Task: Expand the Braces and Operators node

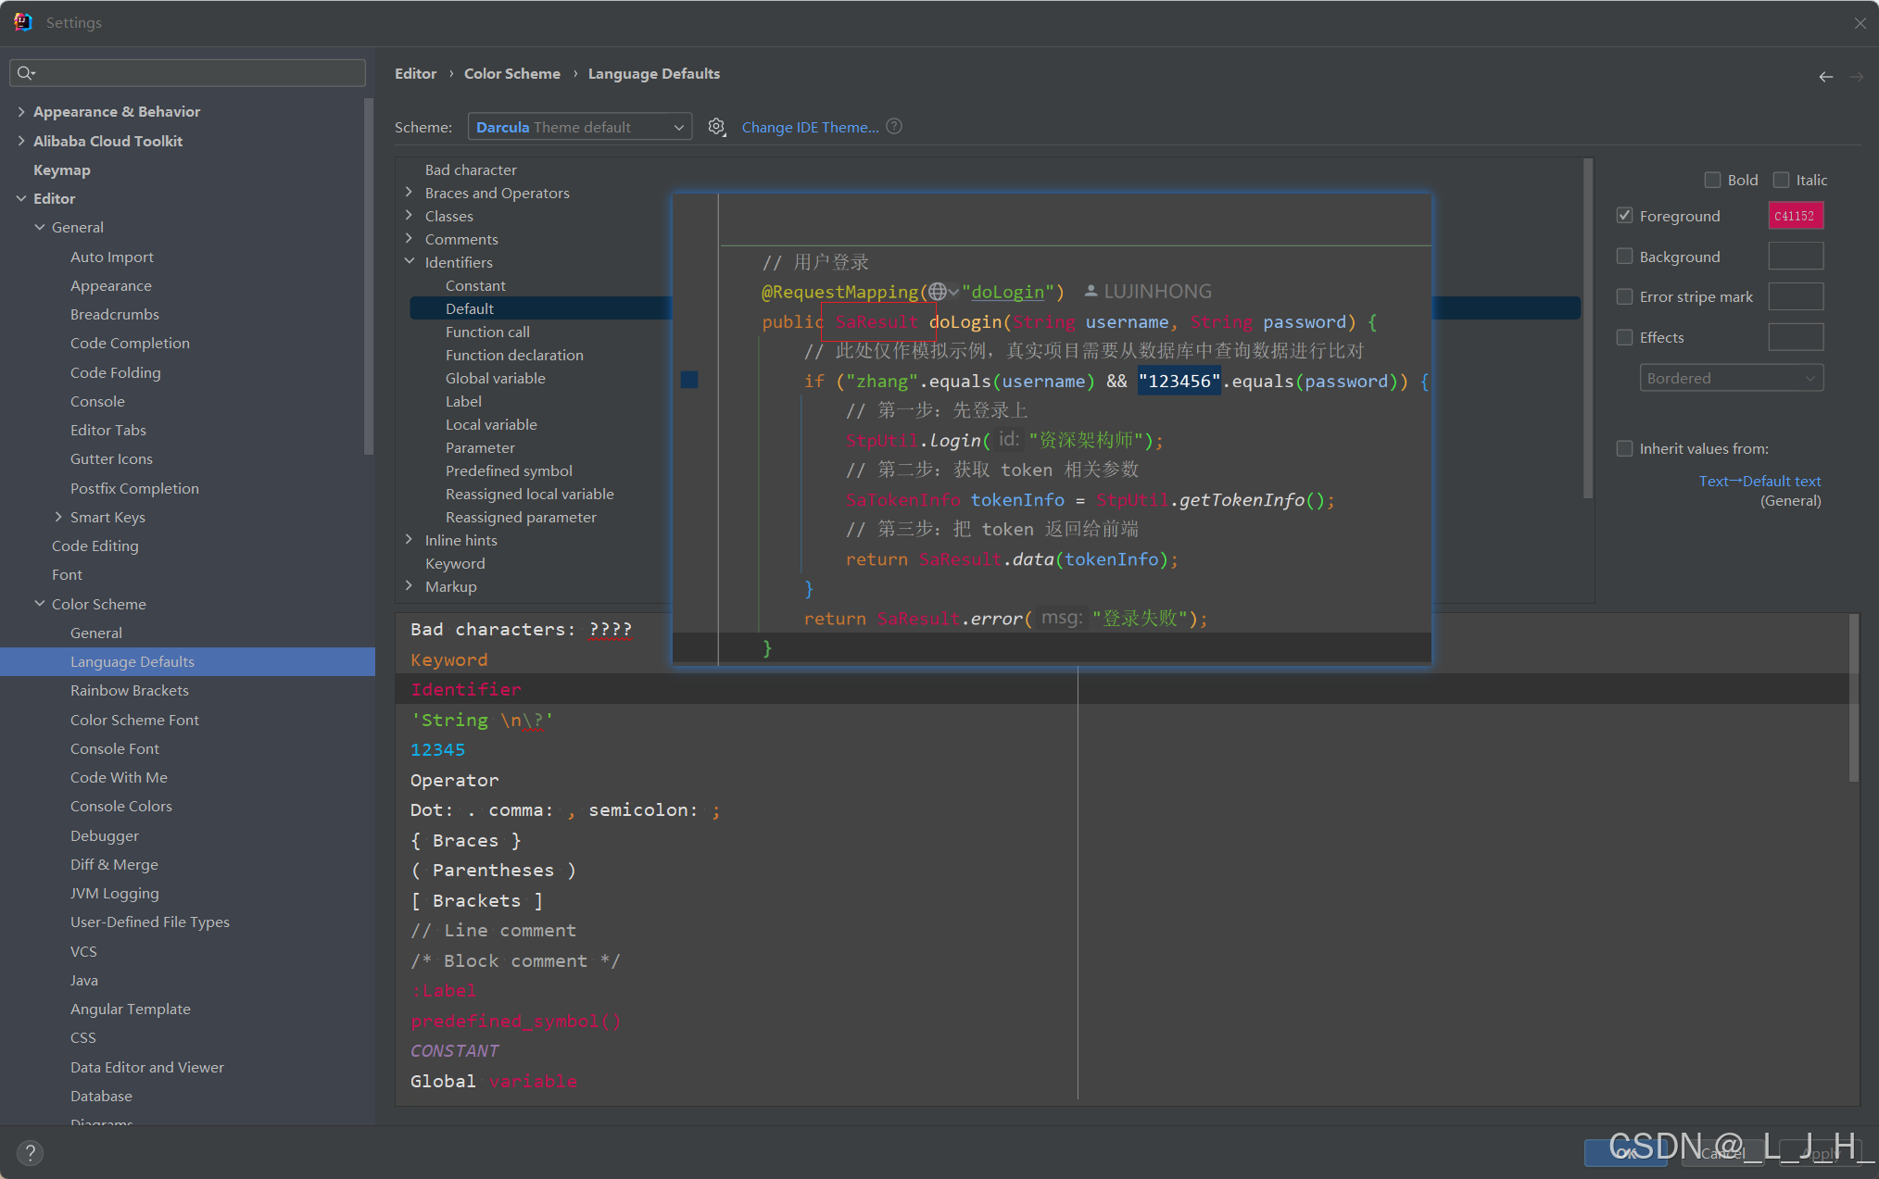Action: [x=410, y=193]
